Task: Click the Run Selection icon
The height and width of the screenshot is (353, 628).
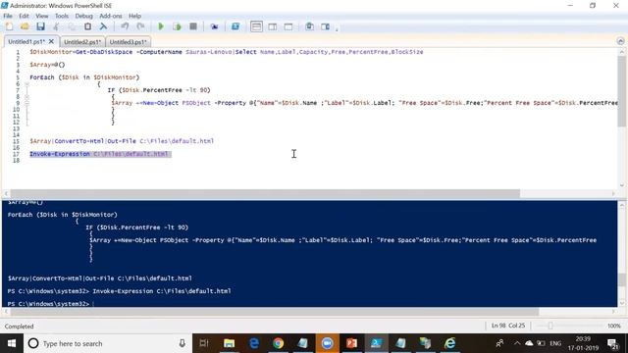Action: coord(177,26)
